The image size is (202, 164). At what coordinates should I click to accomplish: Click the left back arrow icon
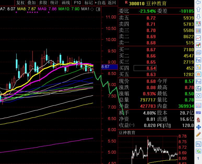pyautogui.click(x=198, y=2)
